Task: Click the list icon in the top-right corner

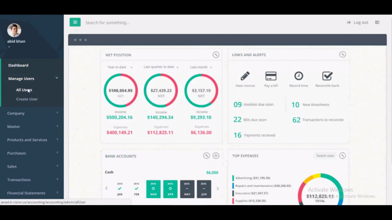Action: pyautogui.click(x=377, y=22)
